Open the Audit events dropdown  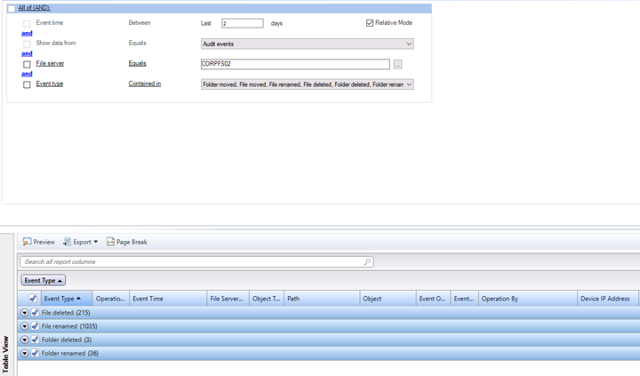409,44
